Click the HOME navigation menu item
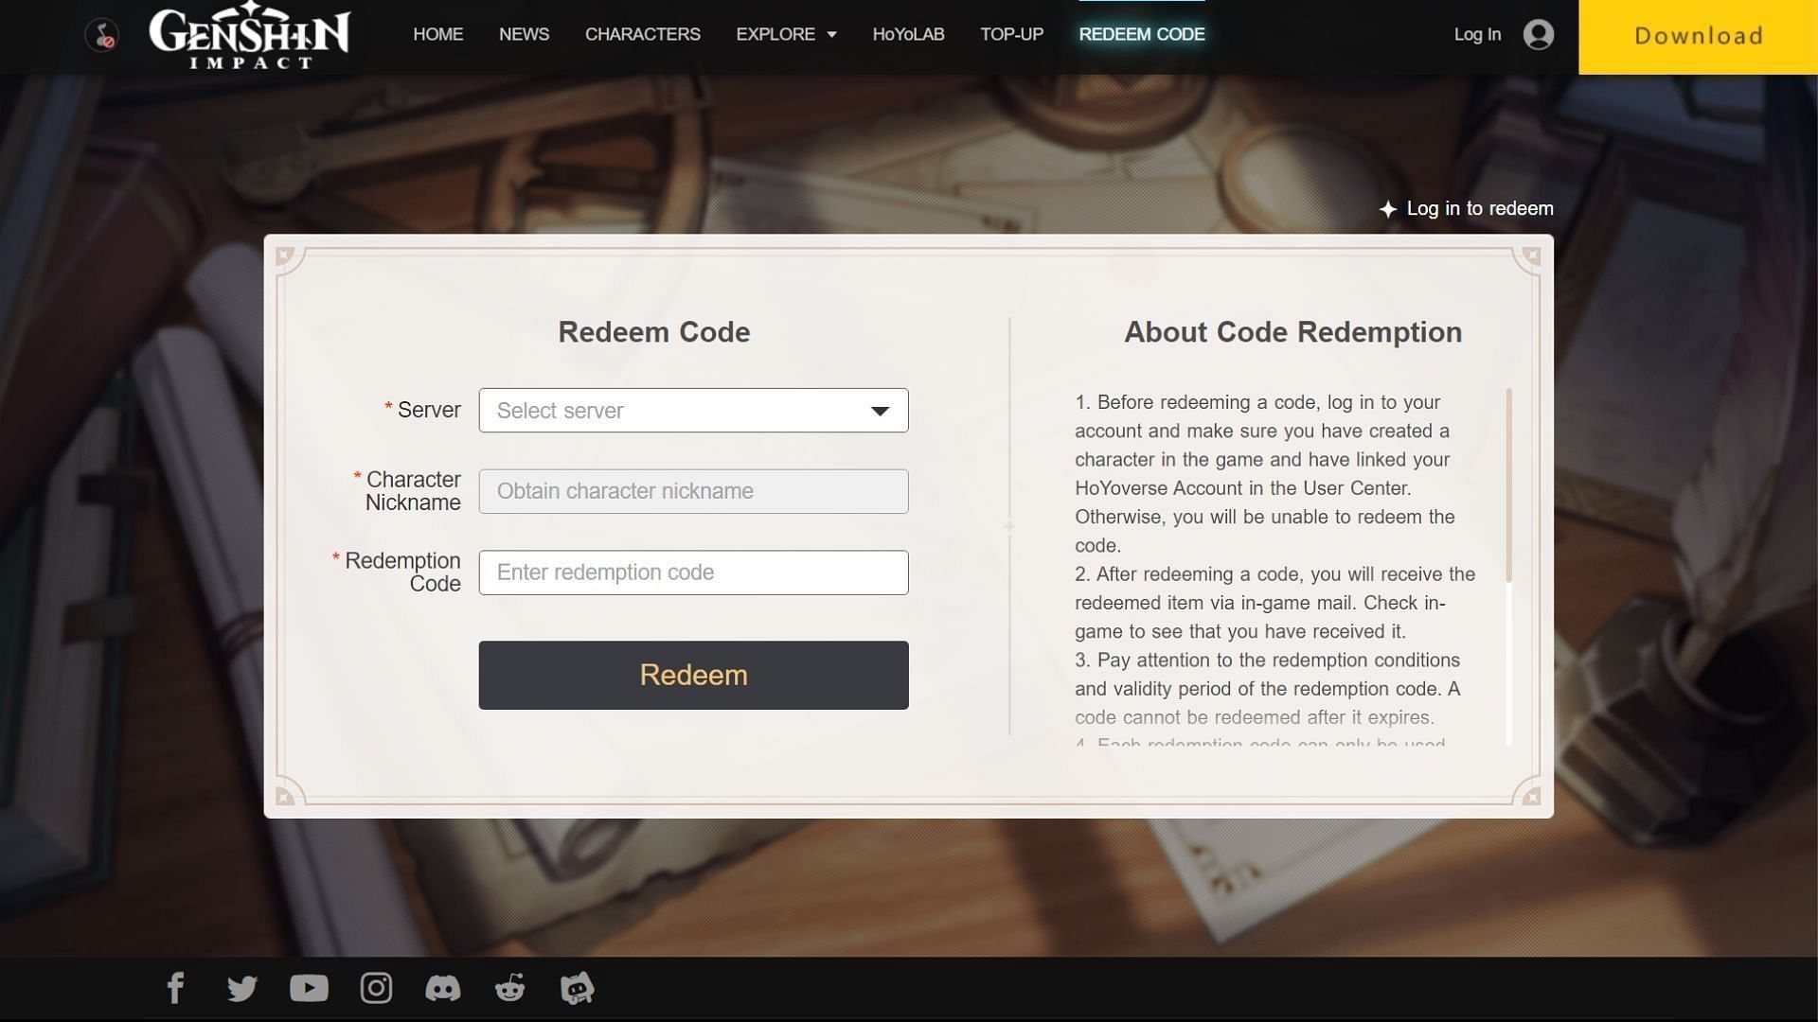Screen dimensions: 1818x1022 pyautogui.click(x=438, y=34)
